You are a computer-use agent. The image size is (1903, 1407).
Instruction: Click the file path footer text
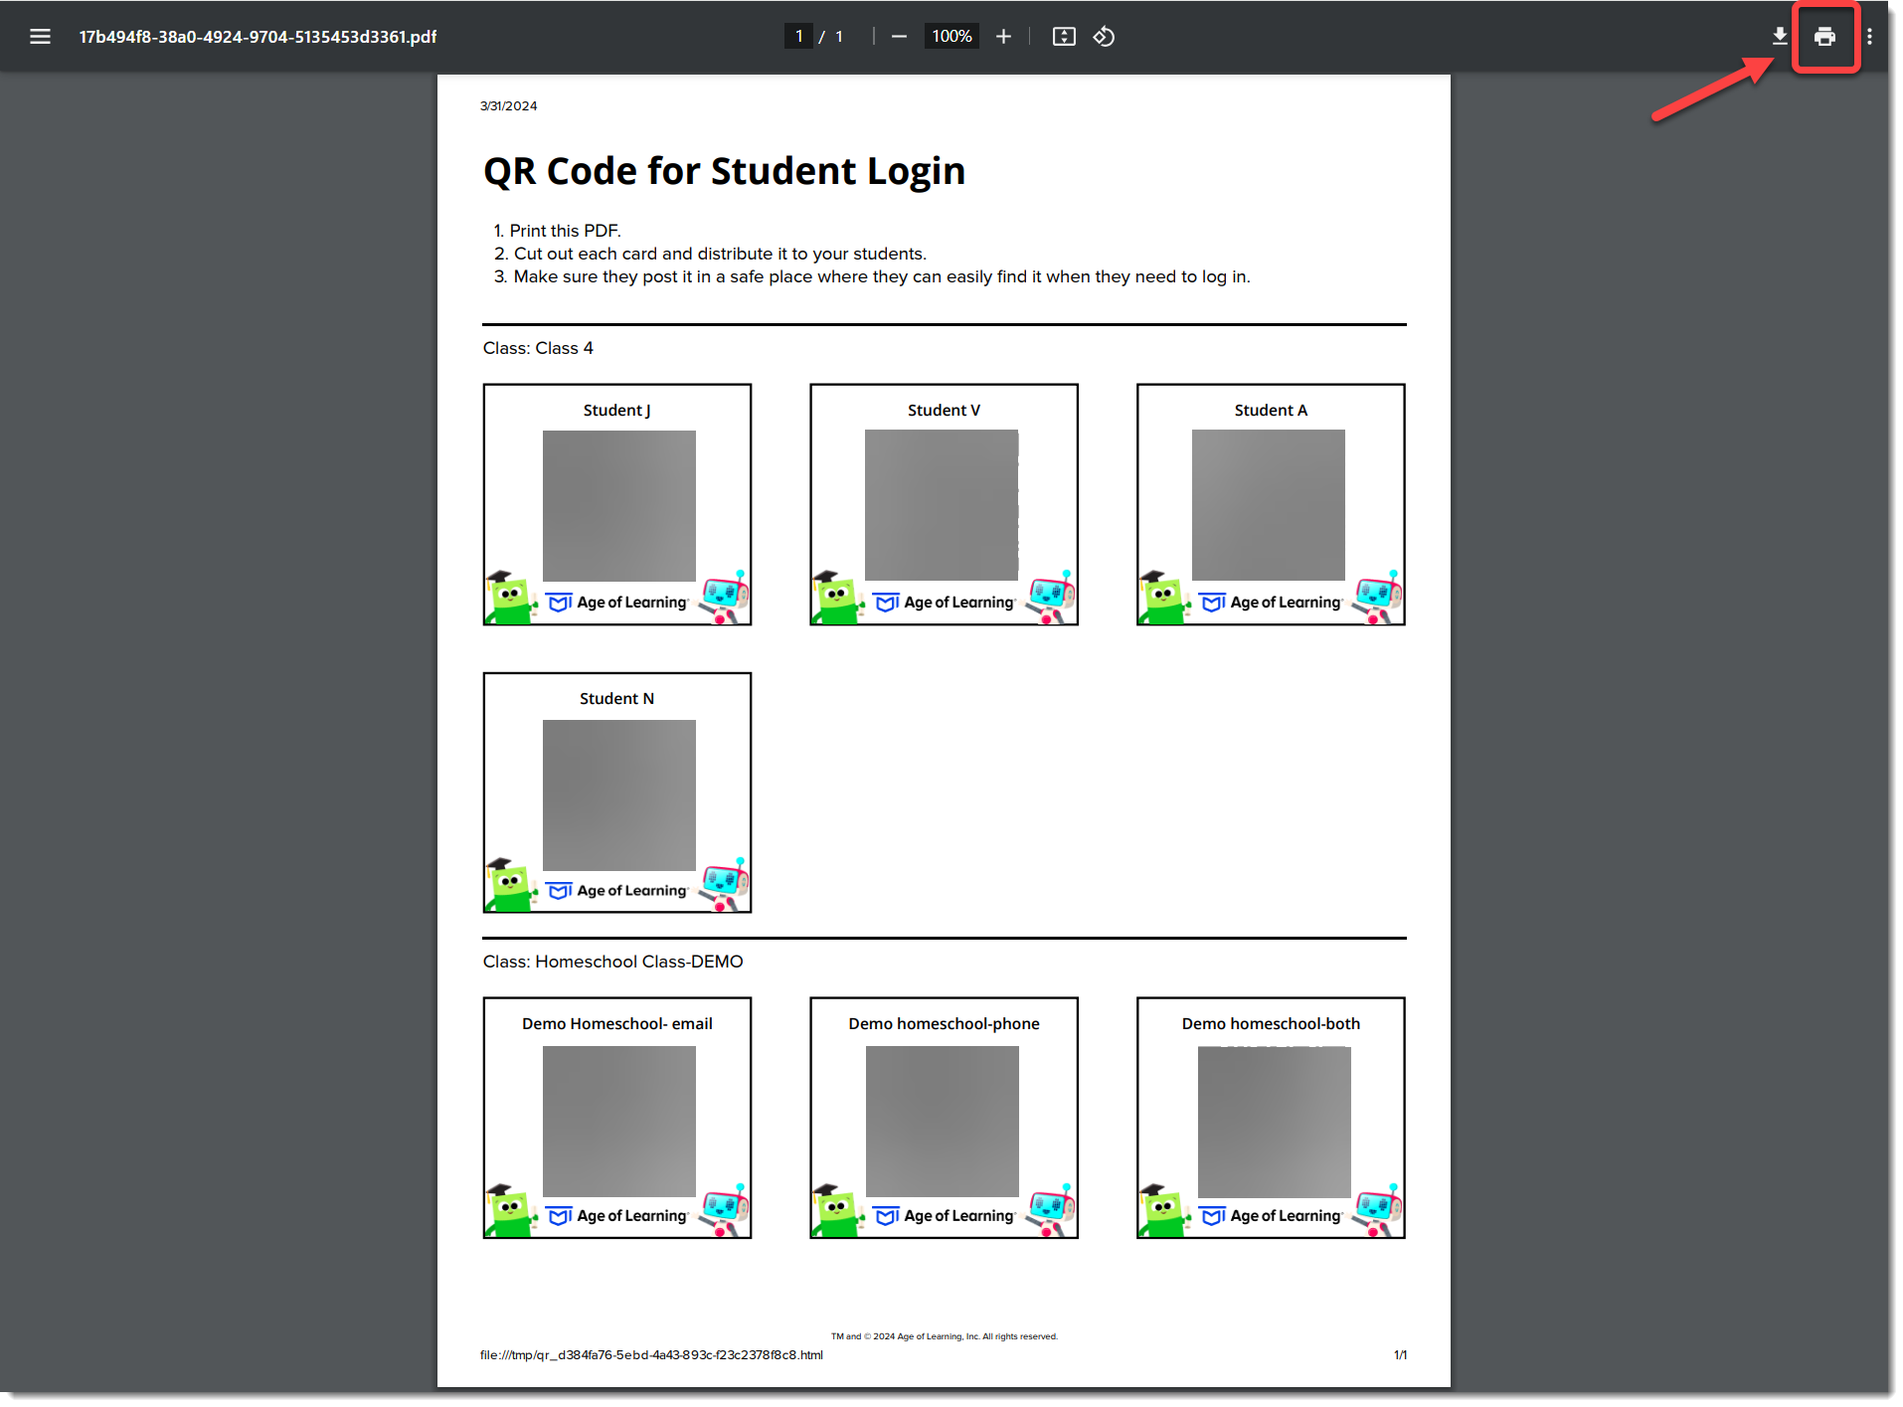coord(651,1355)
